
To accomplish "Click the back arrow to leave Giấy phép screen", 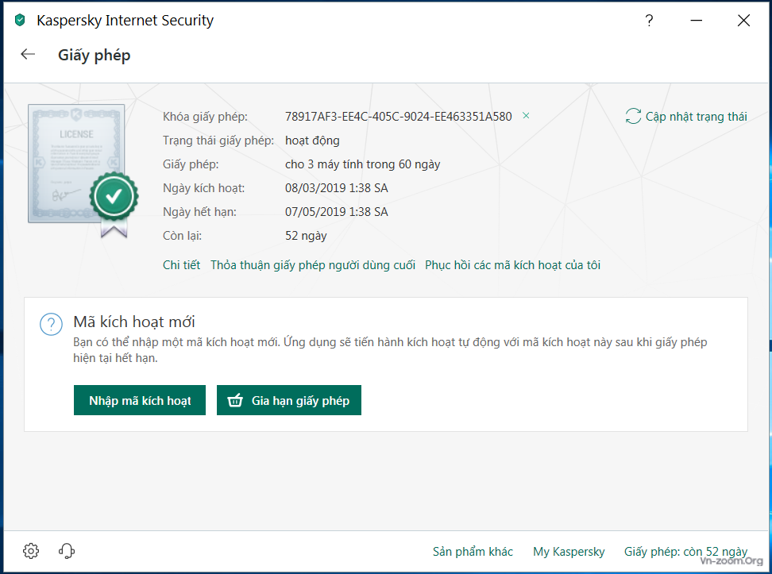I will 28,54.
